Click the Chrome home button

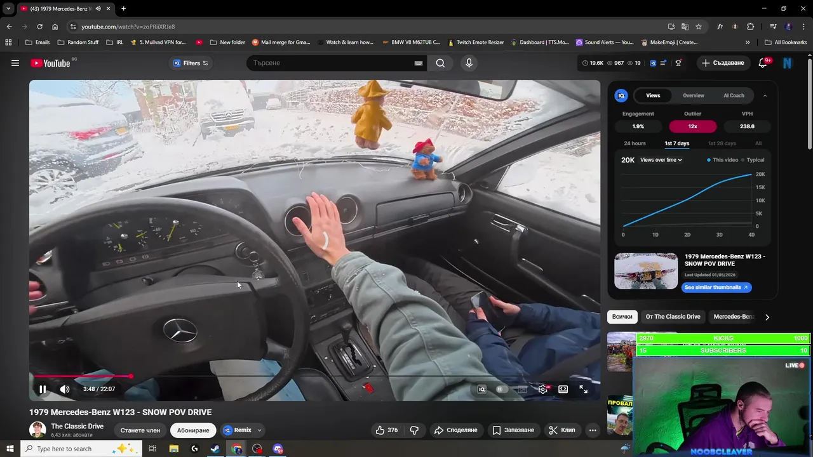tap(55, 27)
